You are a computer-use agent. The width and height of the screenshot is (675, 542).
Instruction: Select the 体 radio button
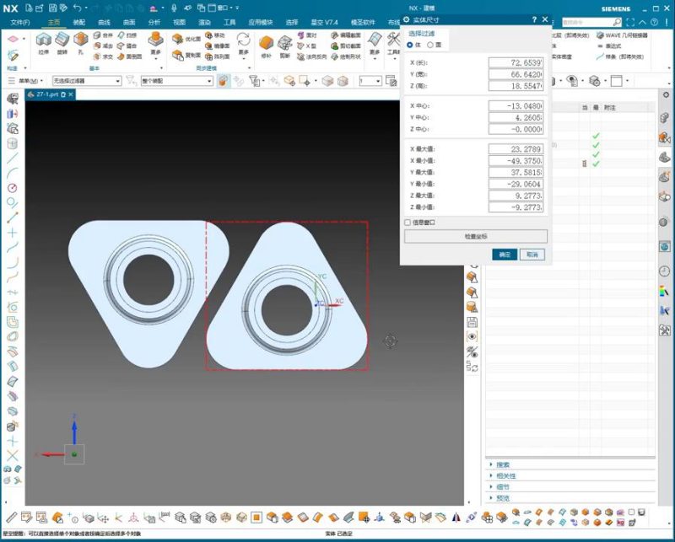point(410,45)
